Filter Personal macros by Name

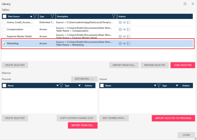click(x=61, y=85)
